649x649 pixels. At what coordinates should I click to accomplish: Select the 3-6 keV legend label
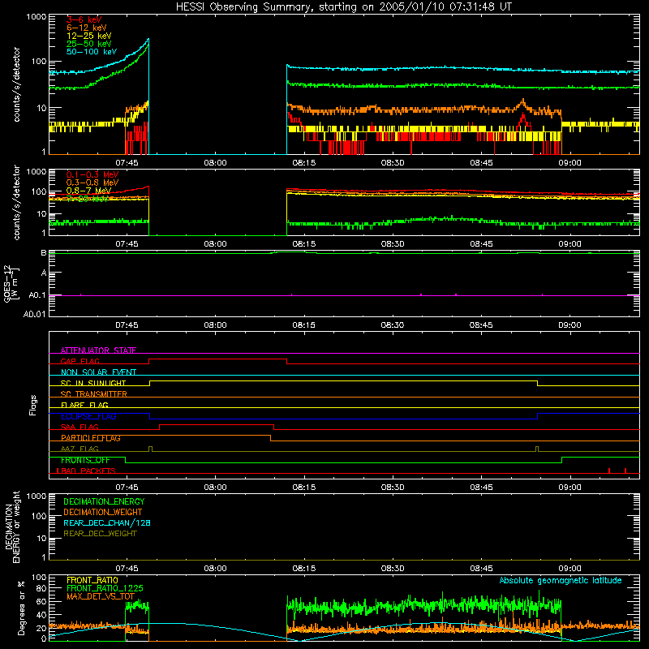click(x=84, y=19)
